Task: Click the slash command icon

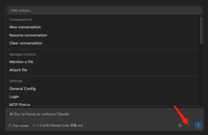Action: click(189, 125)
